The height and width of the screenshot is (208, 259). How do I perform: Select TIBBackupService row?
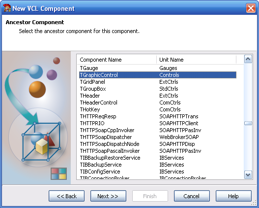pyautogui.click(x=158, y=165)
